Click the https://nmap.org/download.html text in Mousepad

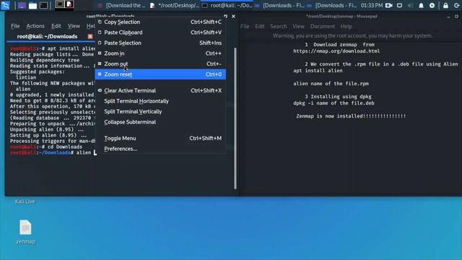tap(336, 51)
